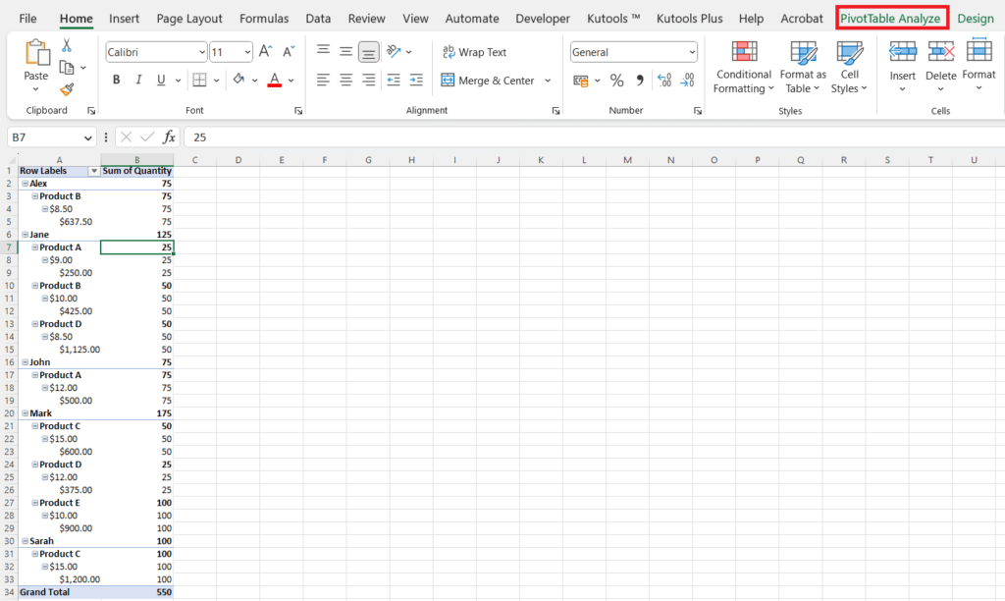Image resolution: width=1005 pixels, height=601 pixels.
Task: Open the Cell Styles gallery
Action: (x=850, y=69)
